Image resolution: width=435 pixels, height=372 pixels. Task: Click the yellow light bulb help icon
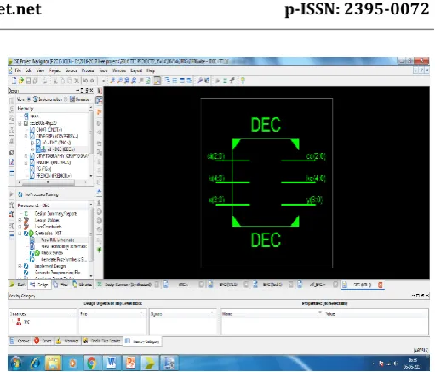click(243, 81)
